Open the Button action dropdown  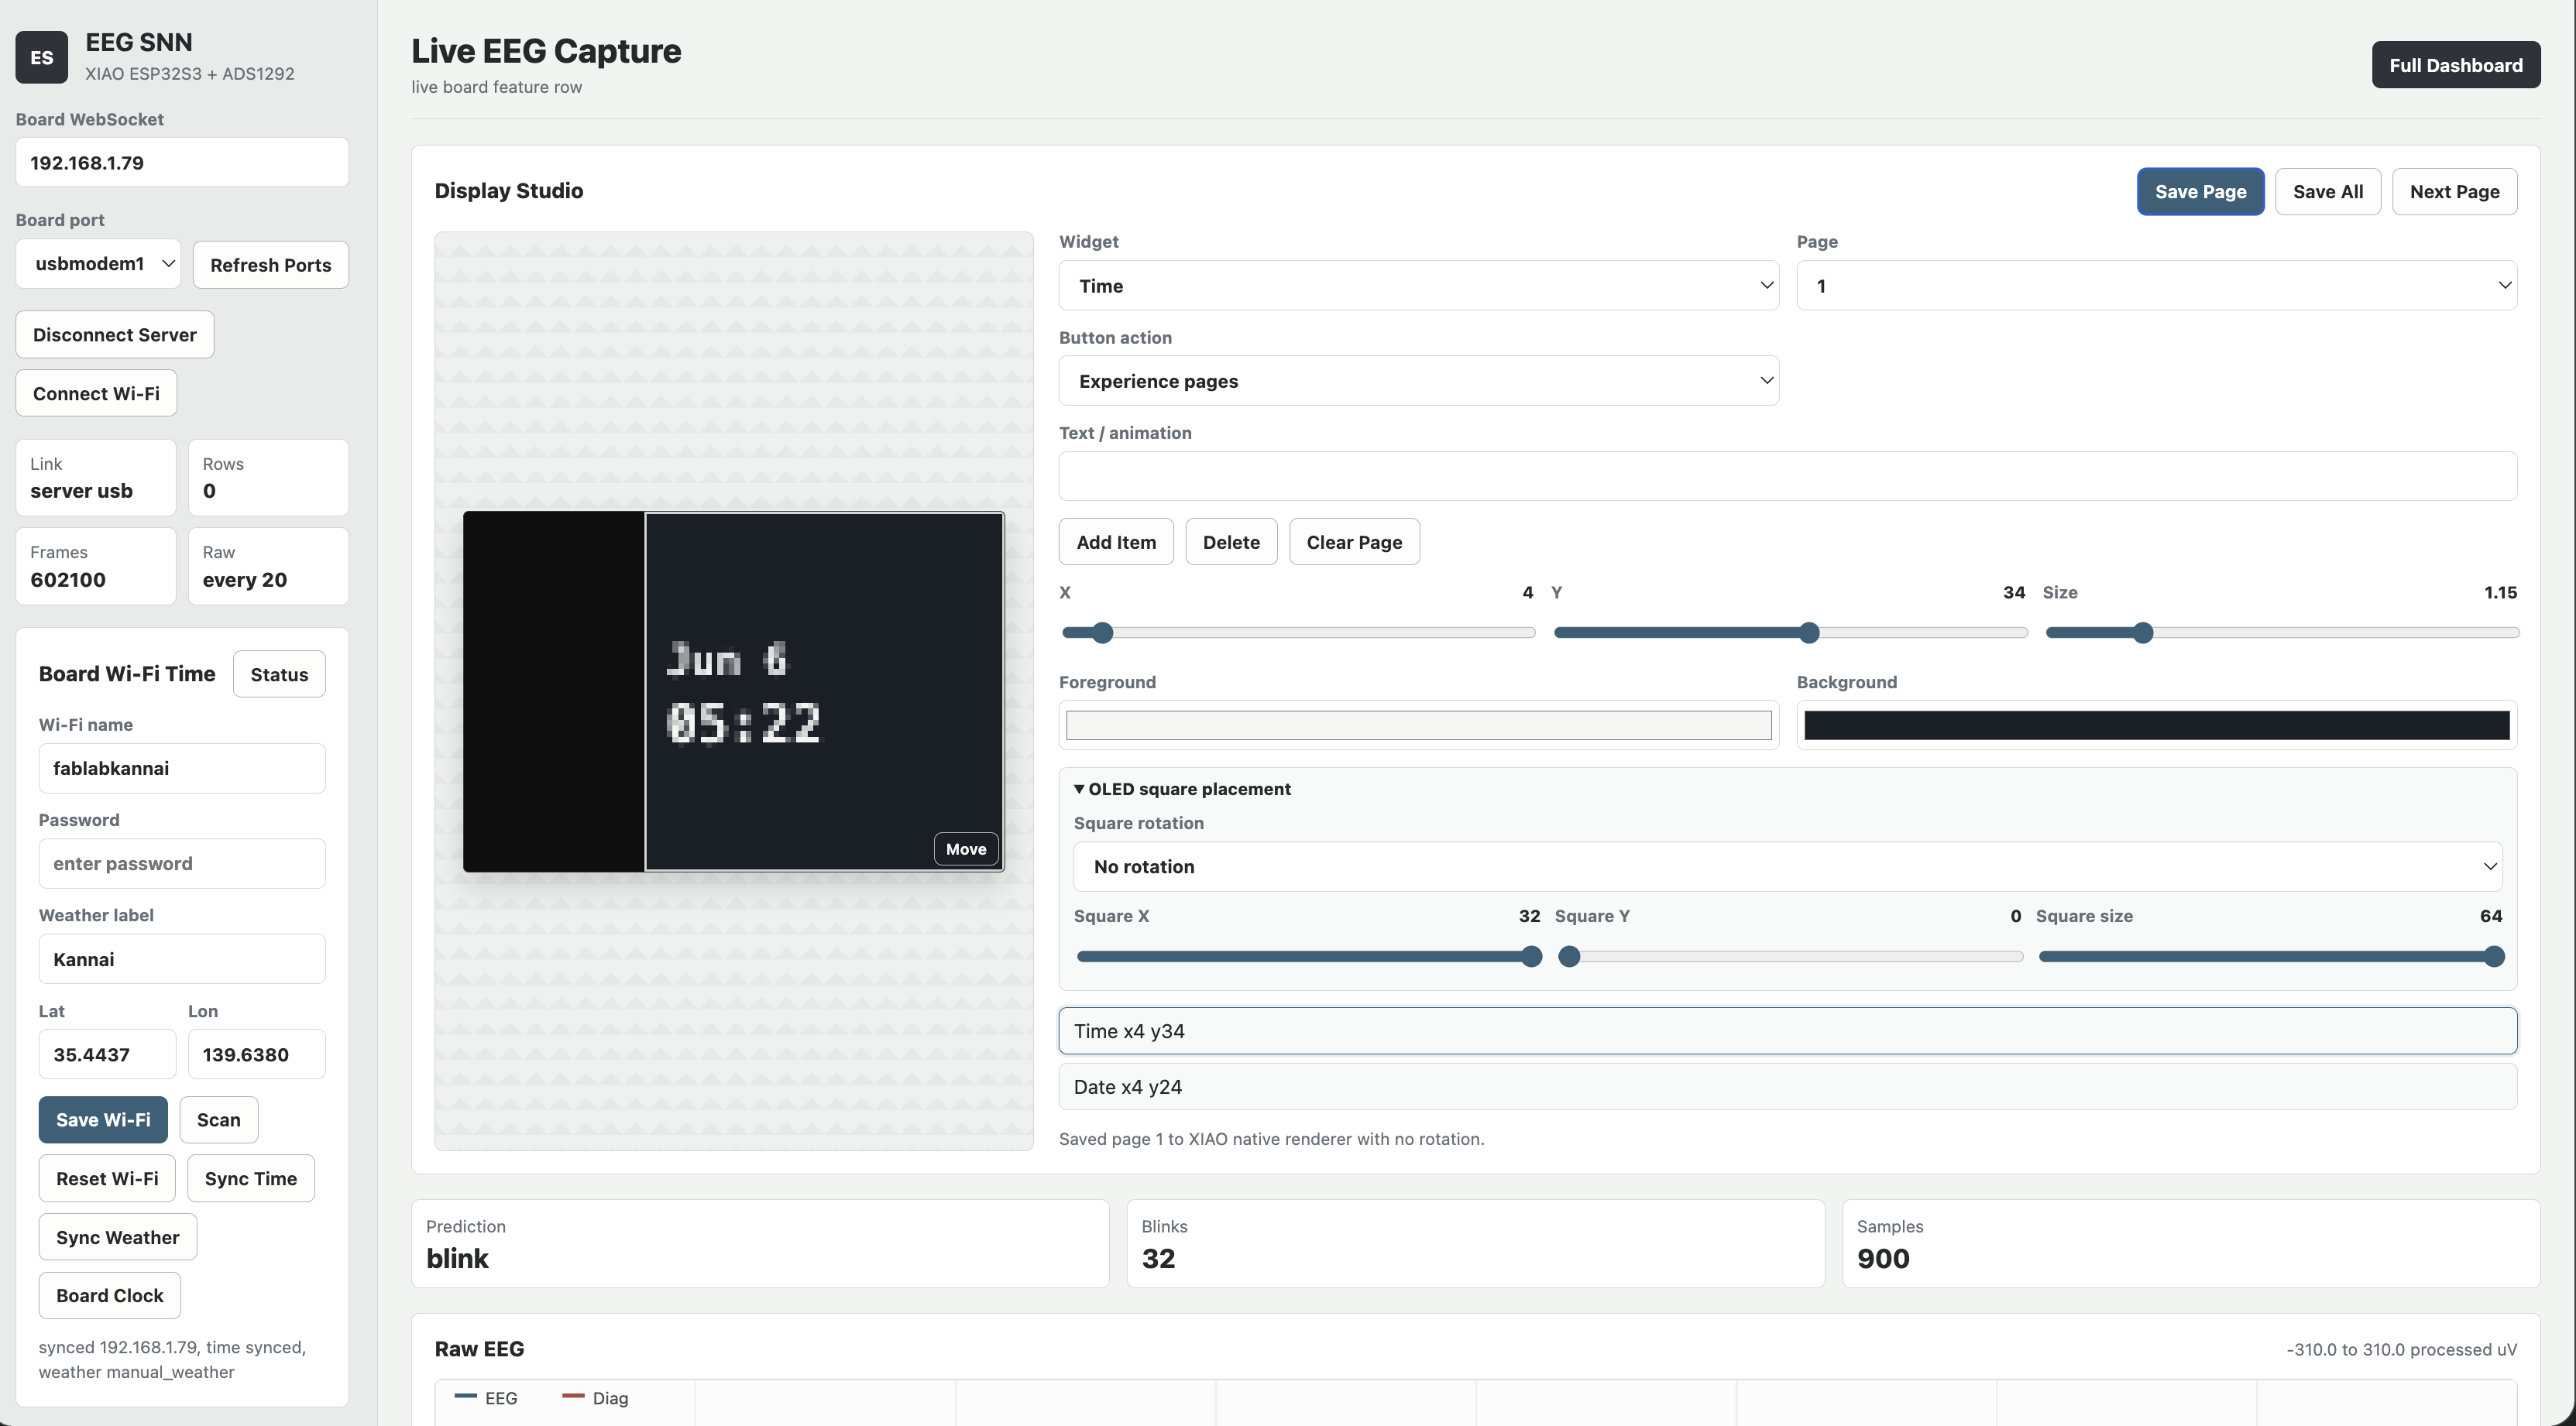click(1418, 381)
